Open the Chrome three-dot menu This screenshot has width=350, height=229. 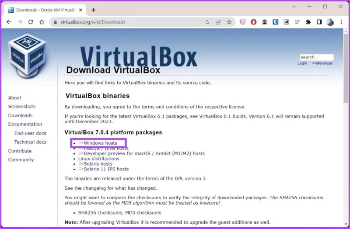[x=341, y=22]
